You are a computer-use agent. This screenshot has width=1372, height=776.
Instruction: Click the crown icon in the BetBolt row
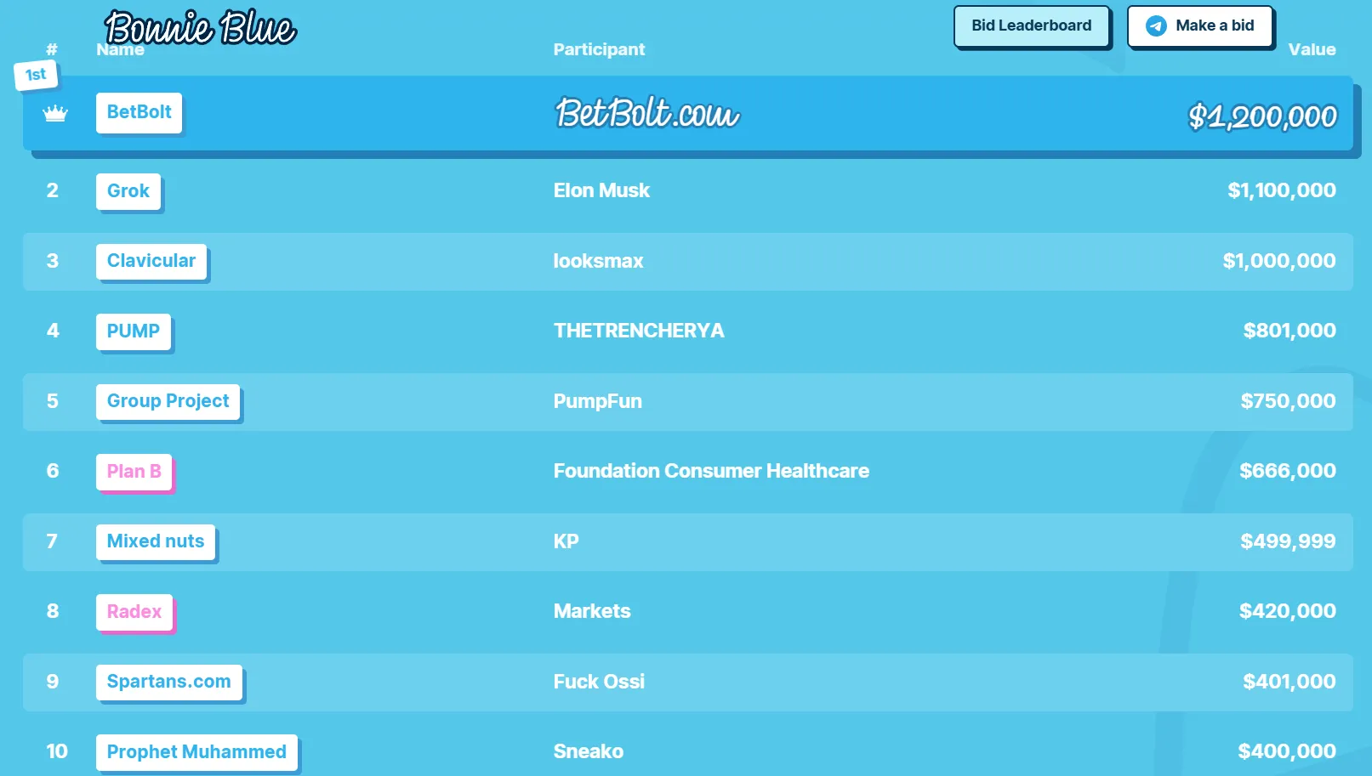pyautogui.click(x=55, y=113)
